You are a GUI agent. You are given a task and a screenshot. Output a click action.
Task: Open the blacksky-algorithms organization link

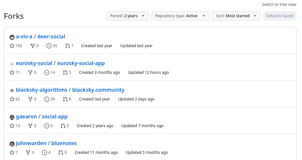pyautogui.click(x=41, y=90)
